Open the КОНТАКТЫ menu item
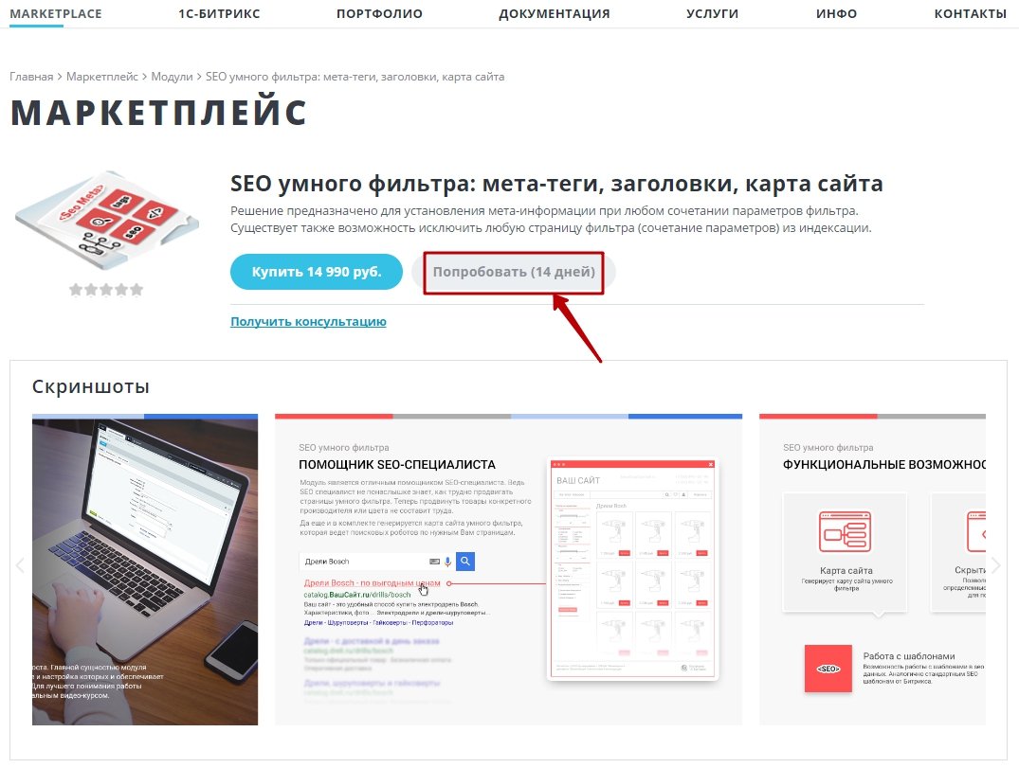The width and height of the screenshot is (1019, 768). 971,13
